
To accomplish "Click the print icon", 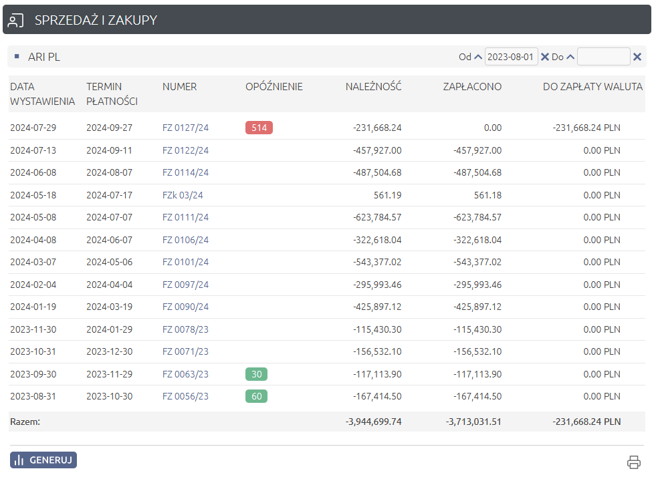I will [633, 462].
